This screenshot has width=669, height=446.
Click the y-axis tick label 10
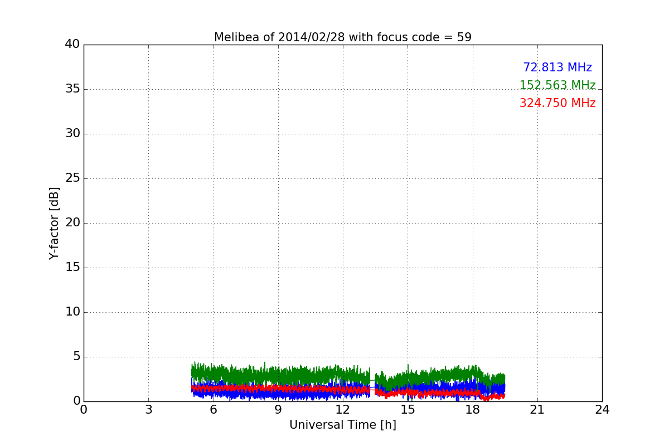tap(72, 312)
